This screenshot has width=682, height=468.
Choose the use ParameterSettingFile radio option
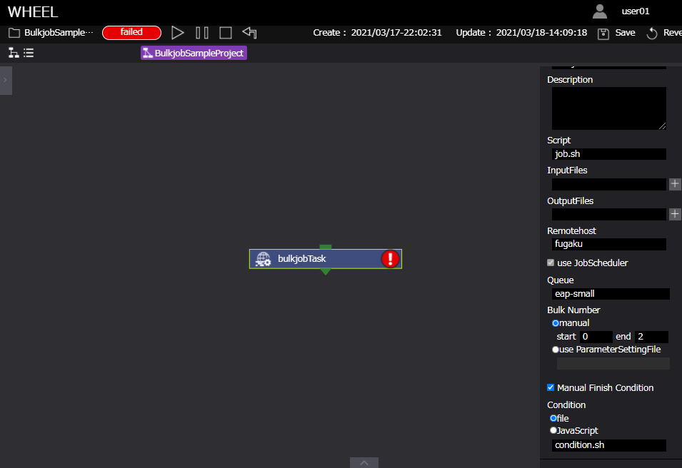(x=556, y=350)
